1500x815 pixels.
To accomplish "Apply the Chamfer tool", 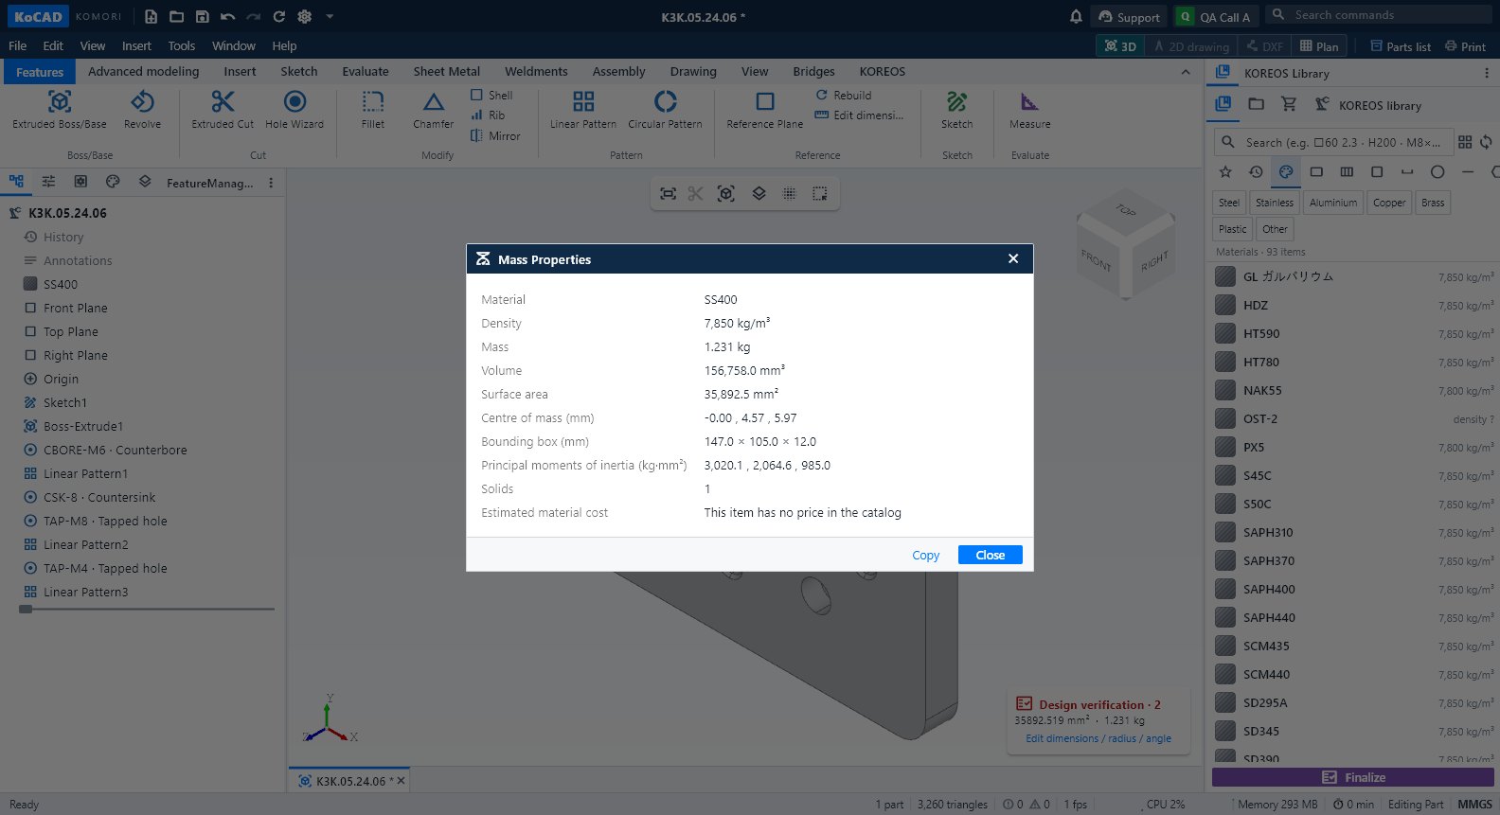I will pyautogui.click(x=434, y=109).
